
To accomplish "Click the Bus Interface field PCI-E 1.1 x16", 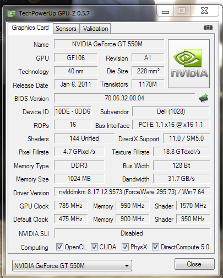I will click(171, 125).
